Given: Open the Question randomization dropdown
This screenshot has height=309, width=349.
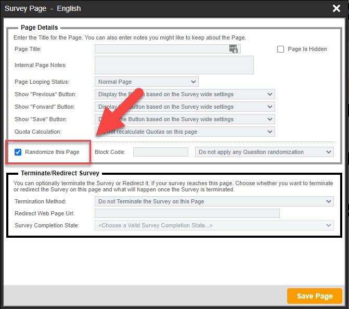Looking at the screenshot, I should pos(264,152).
